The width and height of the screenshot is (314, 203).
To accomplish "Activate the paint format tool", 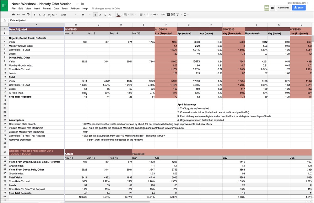I will [x=28, y=15].
